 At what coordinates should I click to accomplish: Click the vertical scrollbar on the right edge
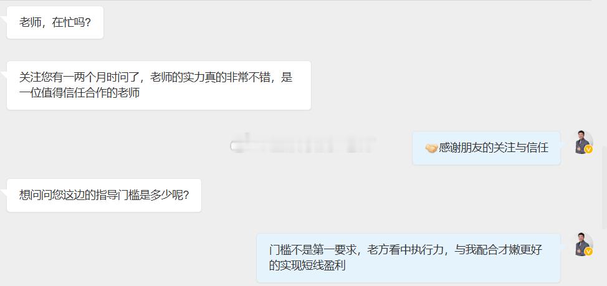[x=605, y=188]
